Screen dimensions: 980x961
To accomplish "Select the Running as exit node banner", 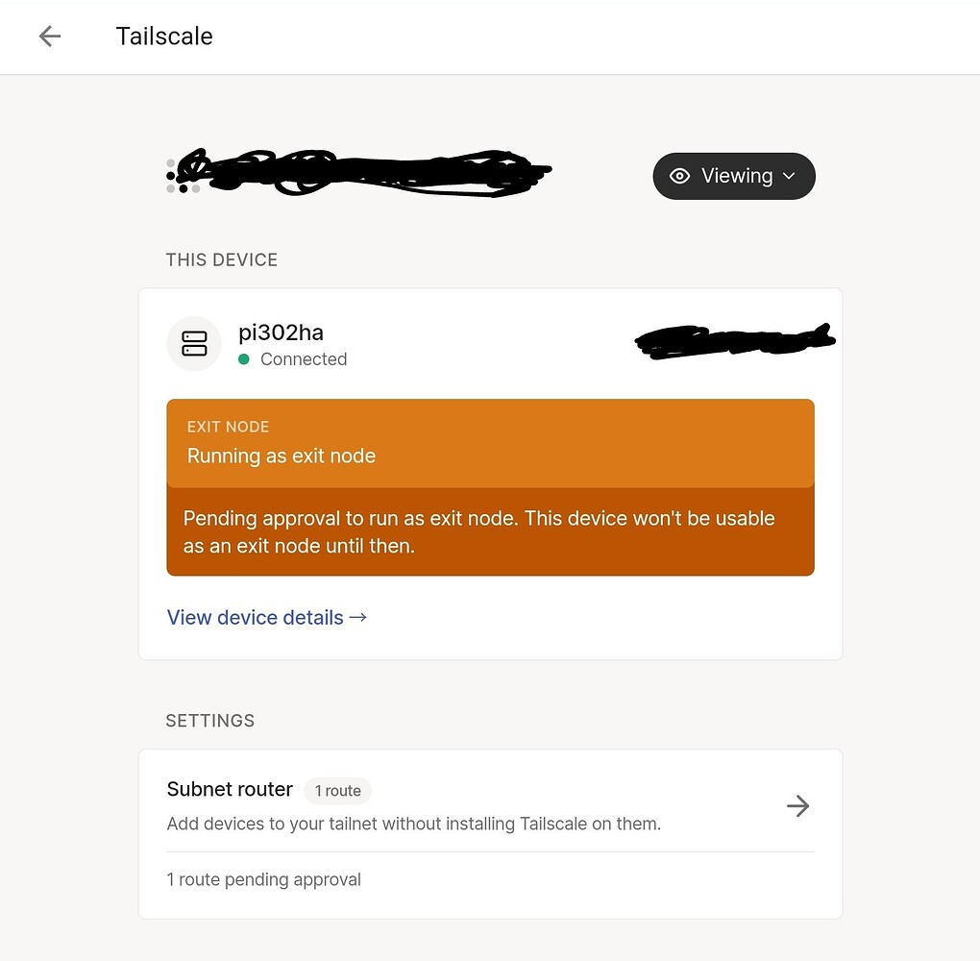I will click(490, 442).
